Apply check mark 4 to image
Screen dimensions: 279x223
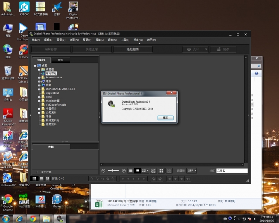click(107, 179)
